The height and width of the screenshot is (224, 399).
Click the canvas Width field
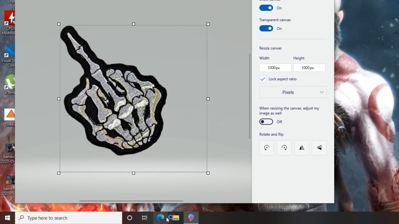click(275, 68)
